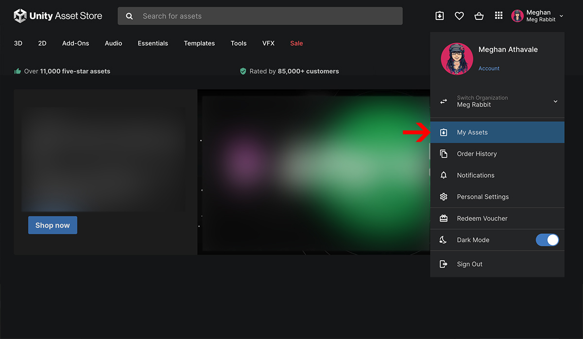Click the heart favorites icon
The width and height of the screenshot is (583, 339).
click(x=459, y=16)
